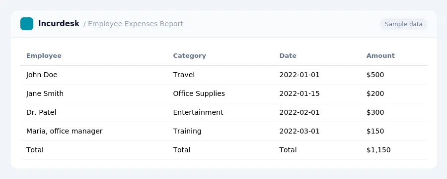Click the Office Supplies category cell
The image size is (447, 179).
tap(199, 93)
